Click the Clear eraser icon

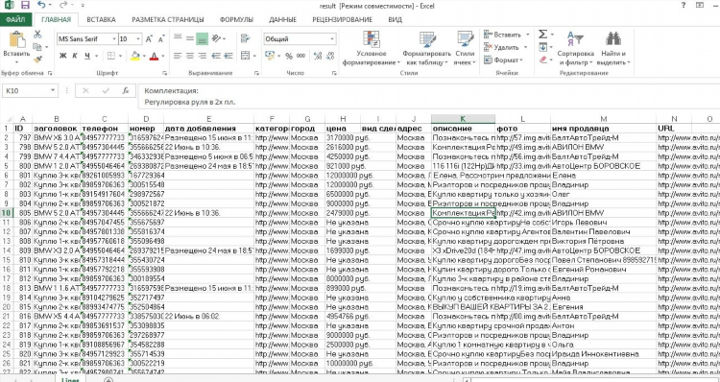point(542,60)
